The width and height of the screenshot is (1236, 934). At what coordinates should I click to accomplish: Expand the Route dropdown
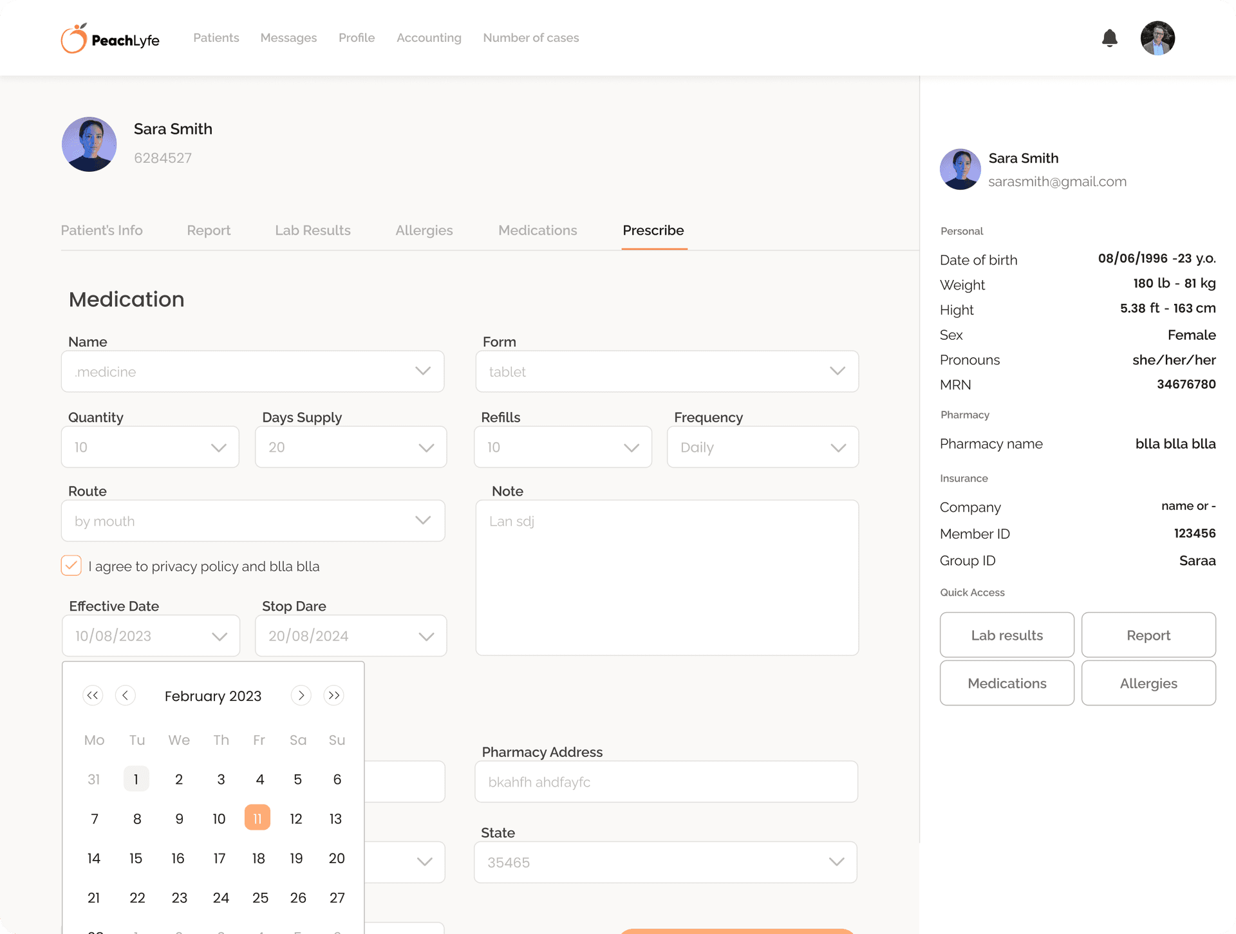coord(252,521)
